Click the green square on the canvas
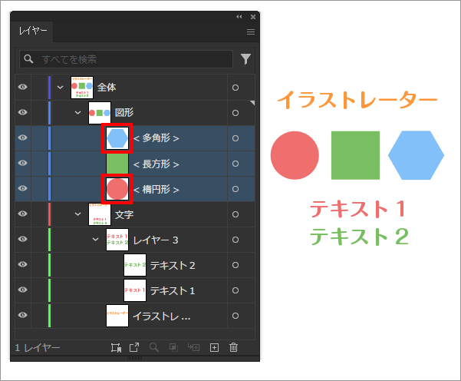 (x=355, y=155)
